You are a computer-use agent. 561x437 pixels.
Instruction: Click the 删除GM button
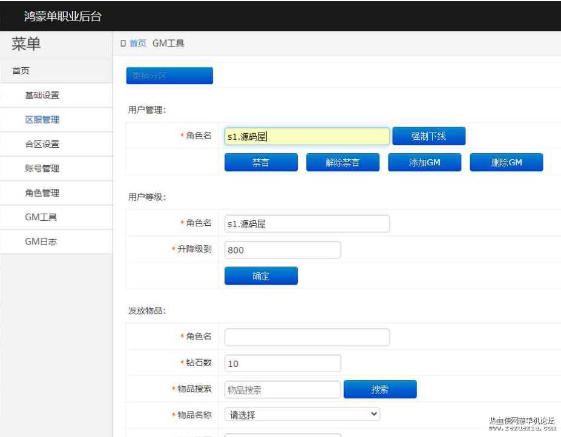[x=507, y=162]
